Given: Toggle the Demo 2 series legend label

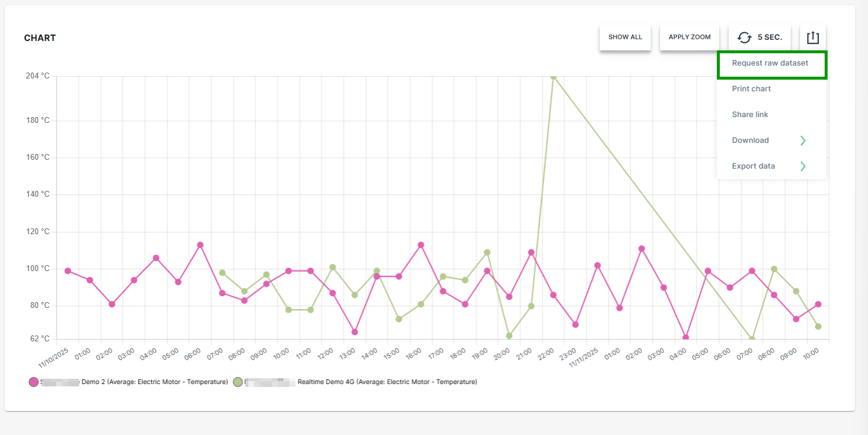Looking at the screenshot, I should click(x=155, y=382).
